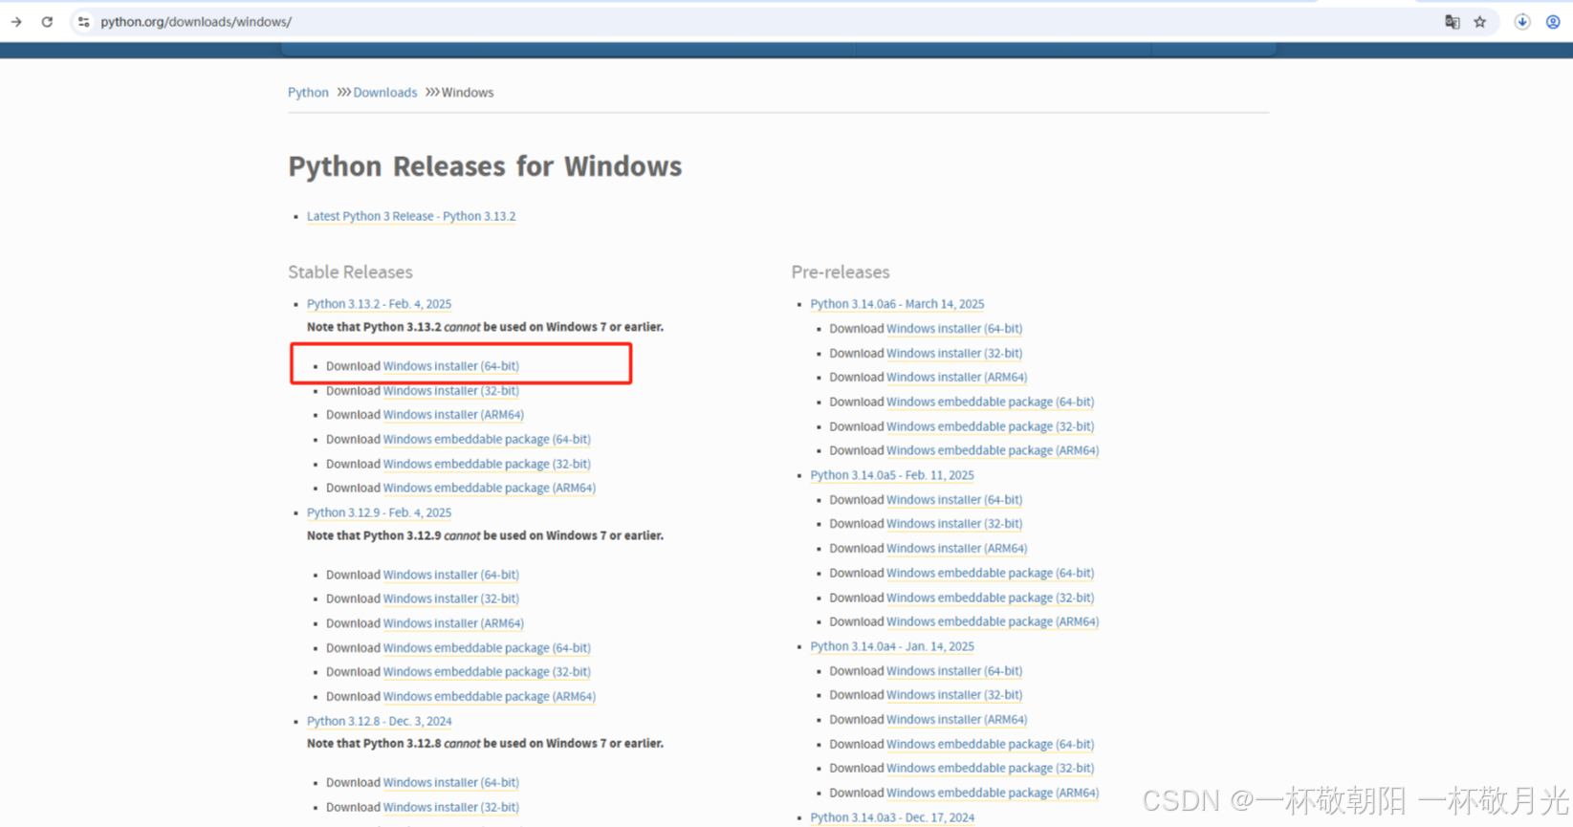
Task: Download Python 3.13.2 embeddable package (ARM64)
Action: tap(490, 488)
